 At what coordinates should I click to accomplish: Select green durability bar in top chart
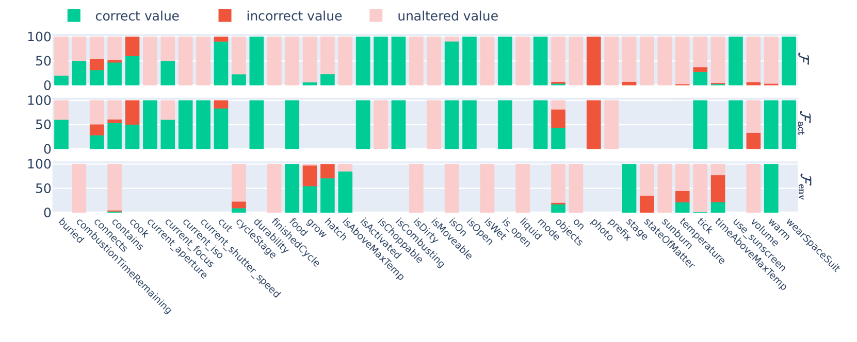(256, 61)
